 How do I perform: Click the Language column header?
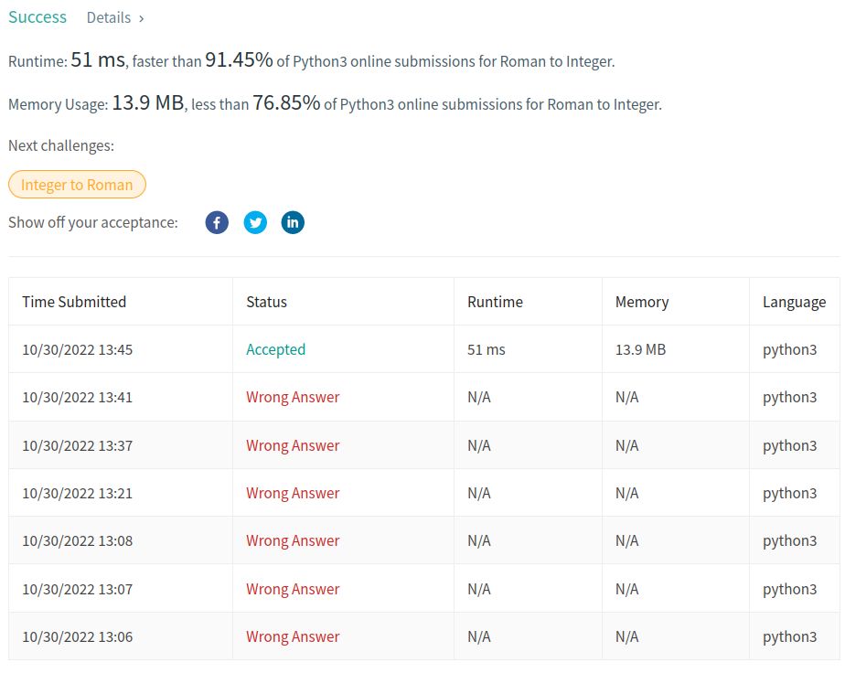click(x=794, y=302)
